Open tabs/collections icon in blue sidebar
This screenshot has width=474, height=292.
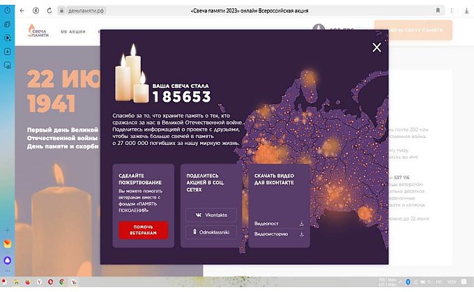coord(7,24)
